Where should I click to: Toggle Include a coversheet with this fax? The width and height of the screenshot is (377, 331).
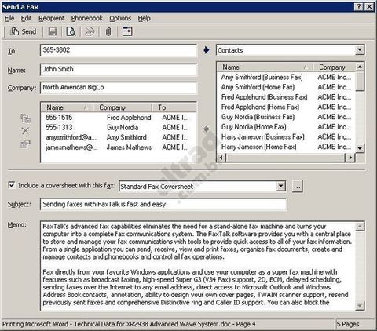[x=12, y=185]
